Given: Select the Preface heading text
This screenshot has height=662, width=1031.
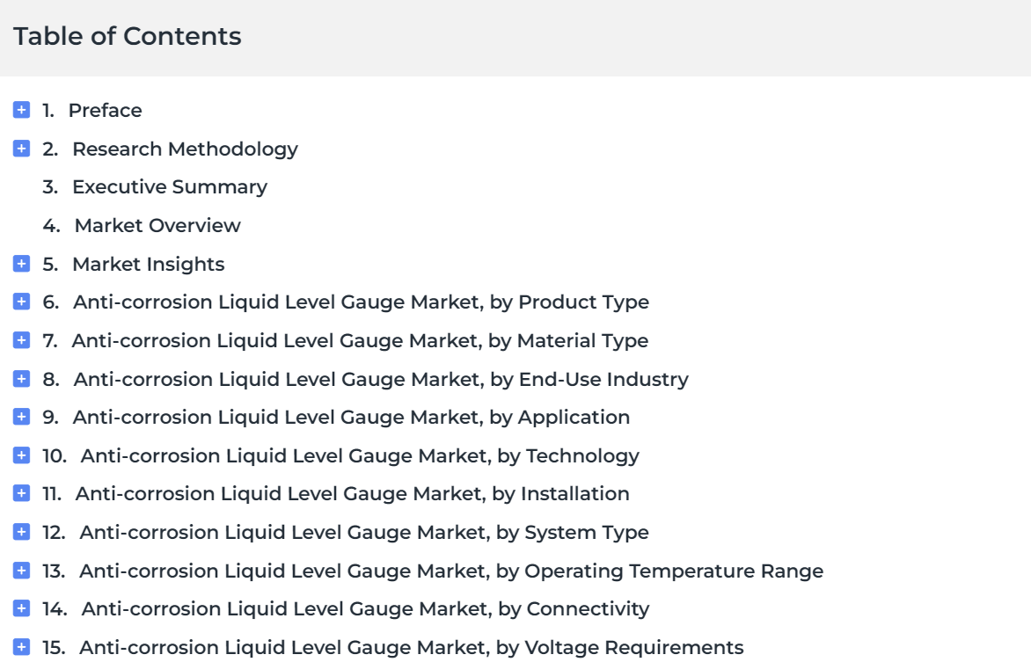Looking at the screenshot, I should 106,111.
